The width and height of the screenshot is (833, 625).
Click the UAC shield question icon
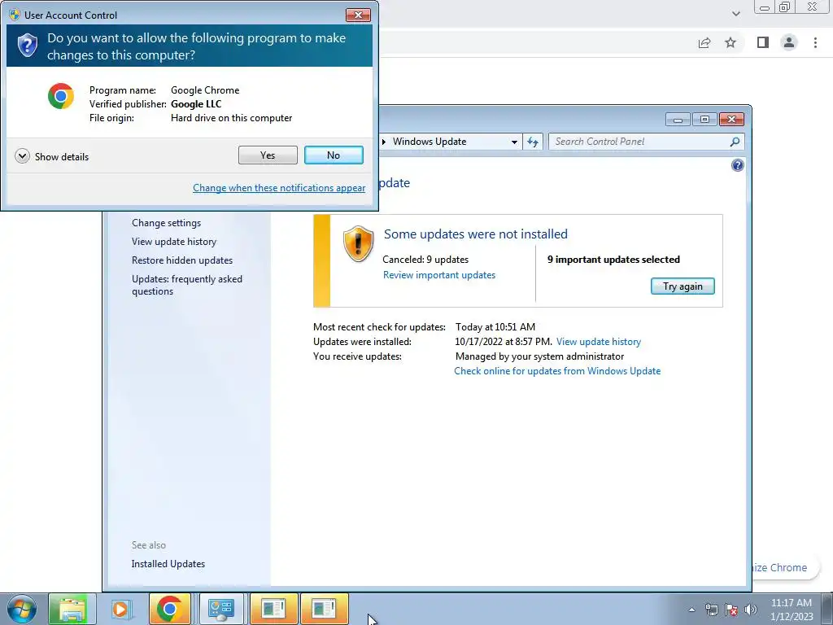(x=28, y=46)
